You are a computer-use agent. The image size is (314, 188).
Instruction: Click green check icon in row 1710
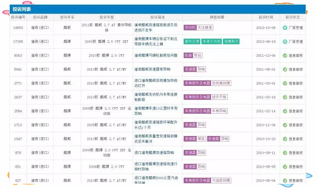click(x=285, y=125)
